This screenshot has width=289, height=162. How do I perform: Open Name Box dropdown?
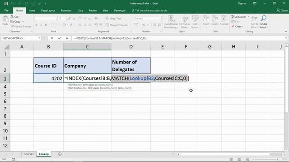pos(39,38)
